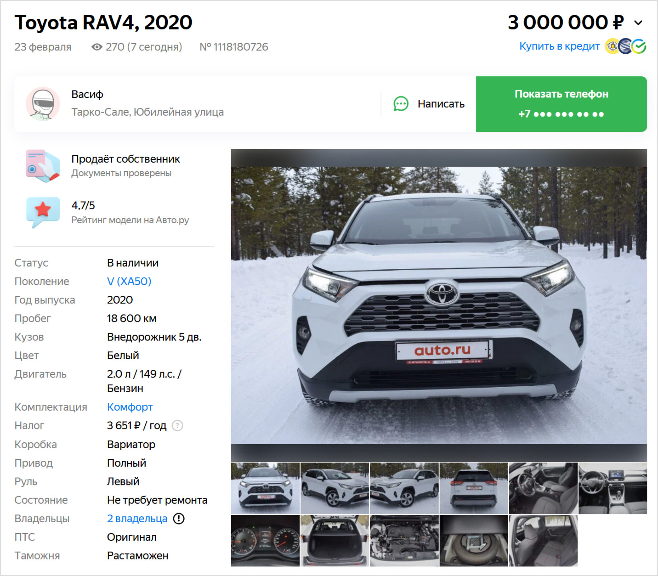
Task: Click the posting date '23 февраля'
Action: pyautogui.click(x=43, y=47)
